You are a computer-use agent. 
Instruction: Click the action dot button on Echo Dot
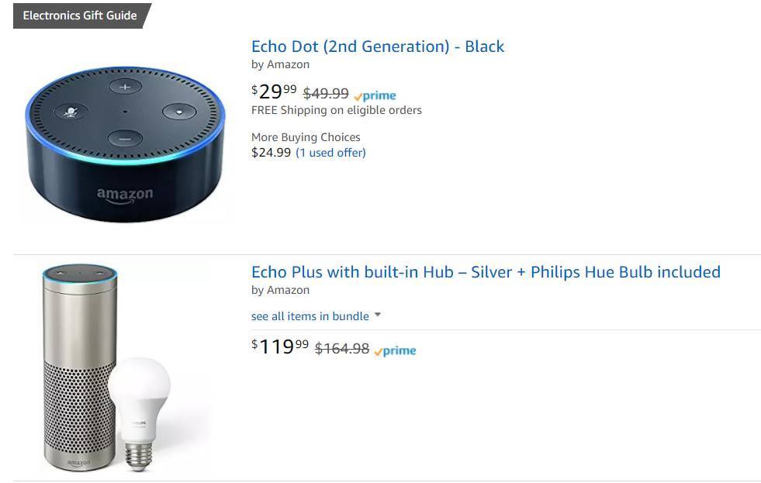[179, 112]
